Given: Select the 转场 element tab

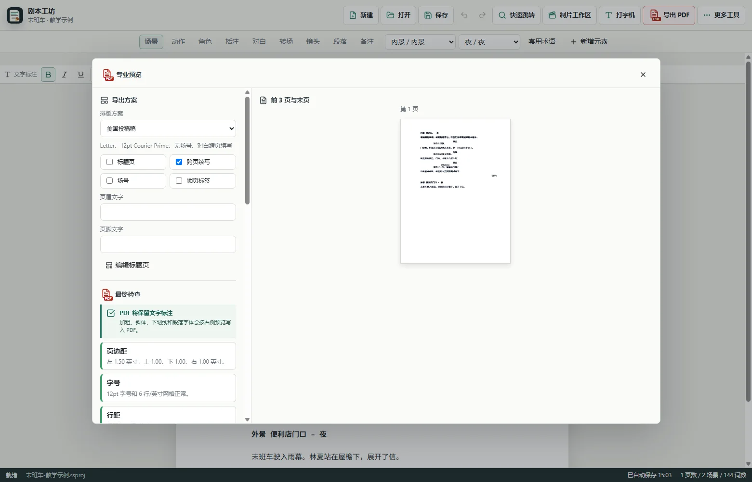Looking at the screenshot, I should 286,42.
